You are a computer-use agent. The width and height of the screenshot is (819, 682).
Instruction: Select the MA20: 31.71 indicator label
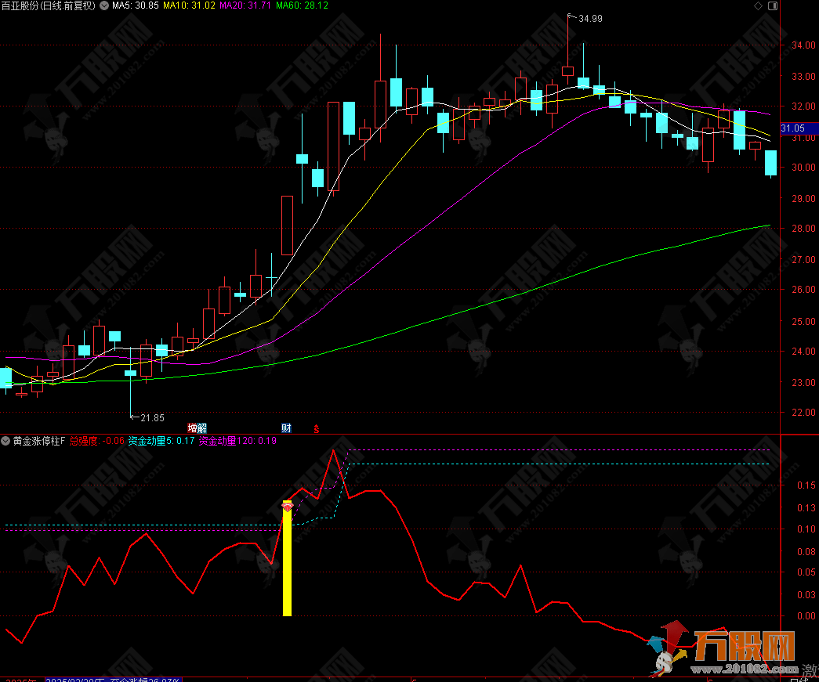[245, 5]
